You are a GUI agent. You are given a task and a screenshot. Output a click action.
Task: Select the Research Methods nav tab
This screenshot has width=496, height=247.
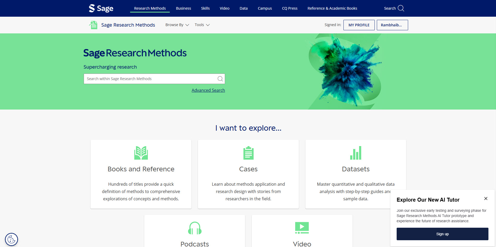(x=150, y=8)
